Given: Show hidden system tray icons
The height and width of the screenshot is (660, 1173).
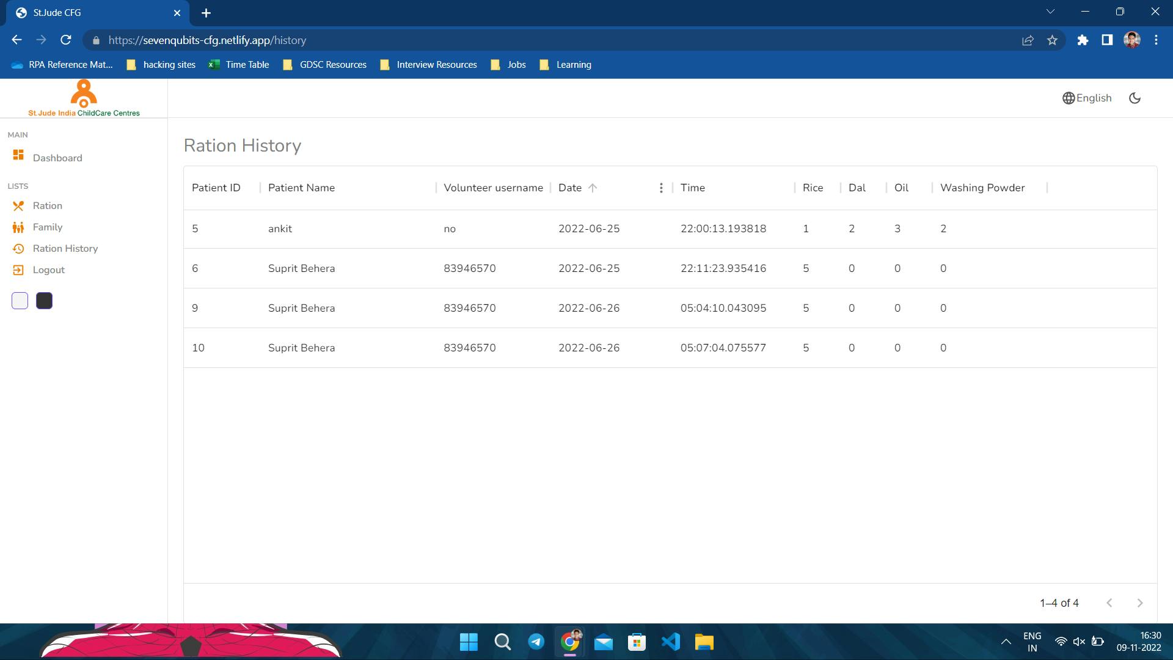Looking at the screenshot, I should [x=1006, y=642].
